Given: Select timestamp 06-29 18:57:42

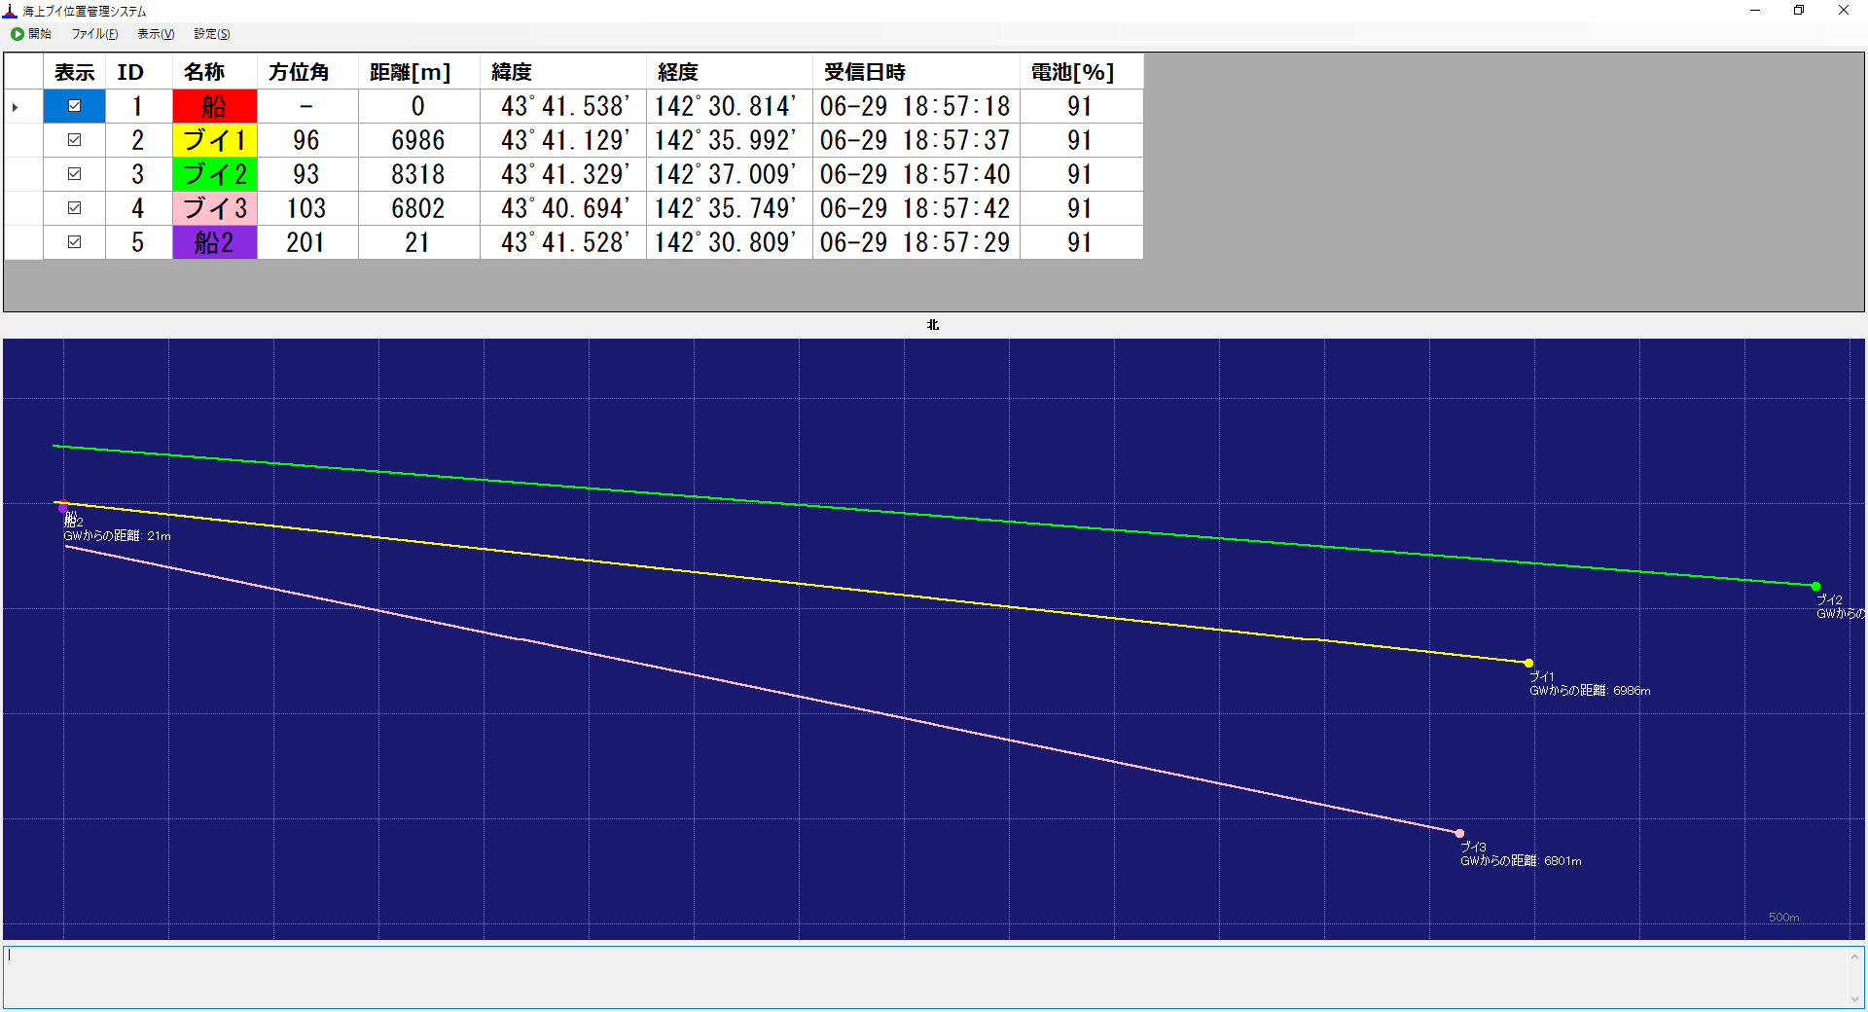Looking at the screenshot, I should point(916,208).
